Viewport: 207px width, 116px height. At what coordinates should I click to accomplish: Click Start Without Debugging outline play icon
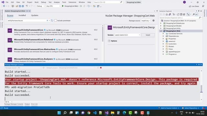[81, 6]
